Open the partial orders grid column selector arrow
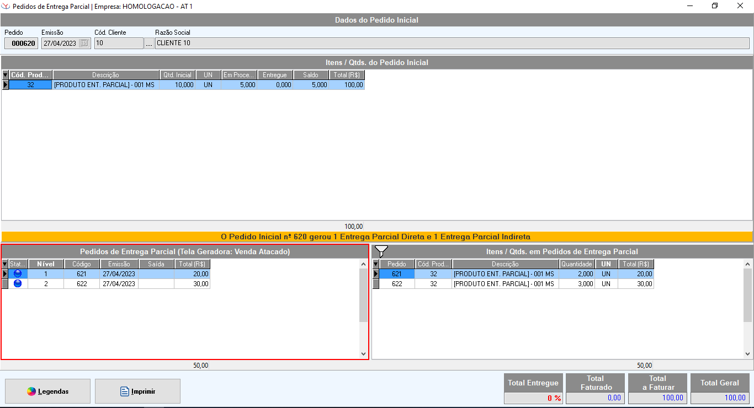 click(x=6, y=264)
